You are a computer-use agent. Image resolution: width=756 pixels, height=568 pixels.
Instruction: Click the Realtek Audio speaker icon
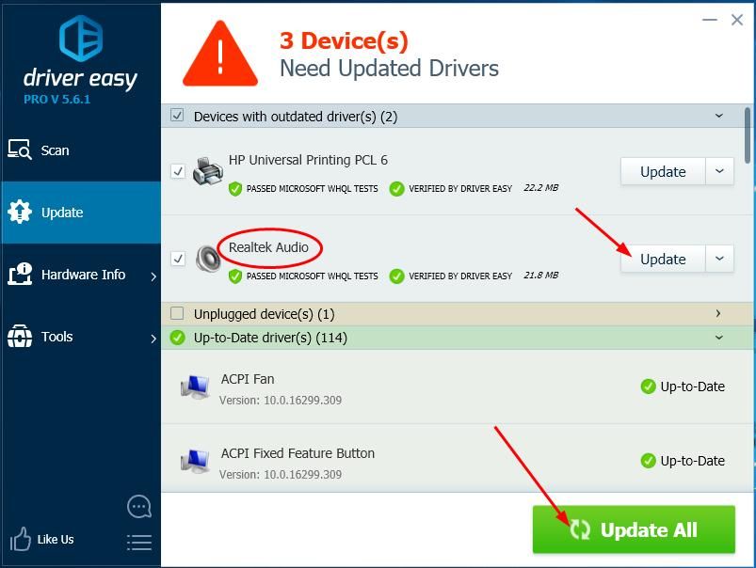(207, 259)
